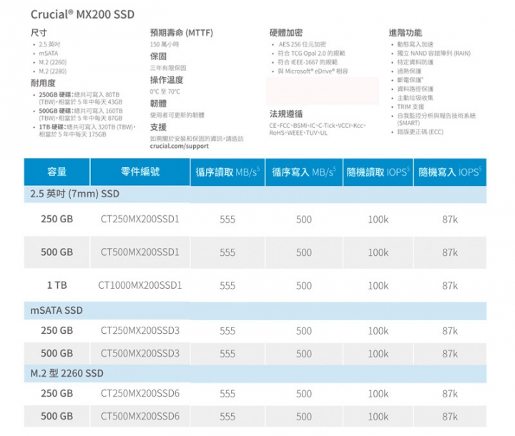Click the M.2 (2280) size bullet
The width and height of the screenshot is (515, 436).
(x=52, y=71)
